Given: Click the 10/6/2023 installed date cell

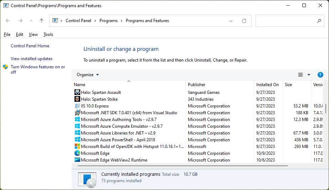Looking at the screenshot, I should pyautogui.click(x=266, y=160).
